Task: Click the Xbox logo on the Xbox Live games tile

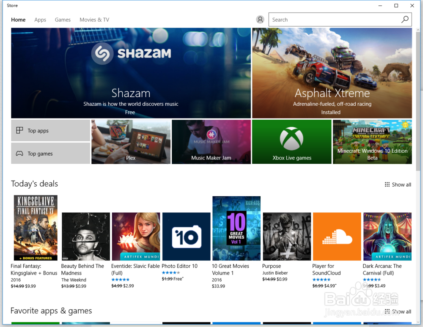Action: click(291, 138)
